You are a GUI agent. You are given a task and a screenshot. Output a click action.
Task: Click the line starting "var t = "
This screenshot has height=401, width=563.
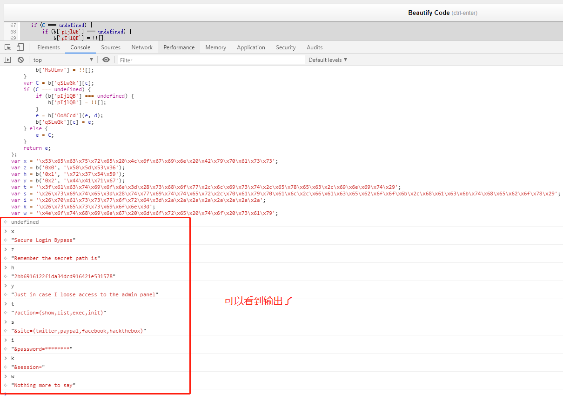point(206,187)
